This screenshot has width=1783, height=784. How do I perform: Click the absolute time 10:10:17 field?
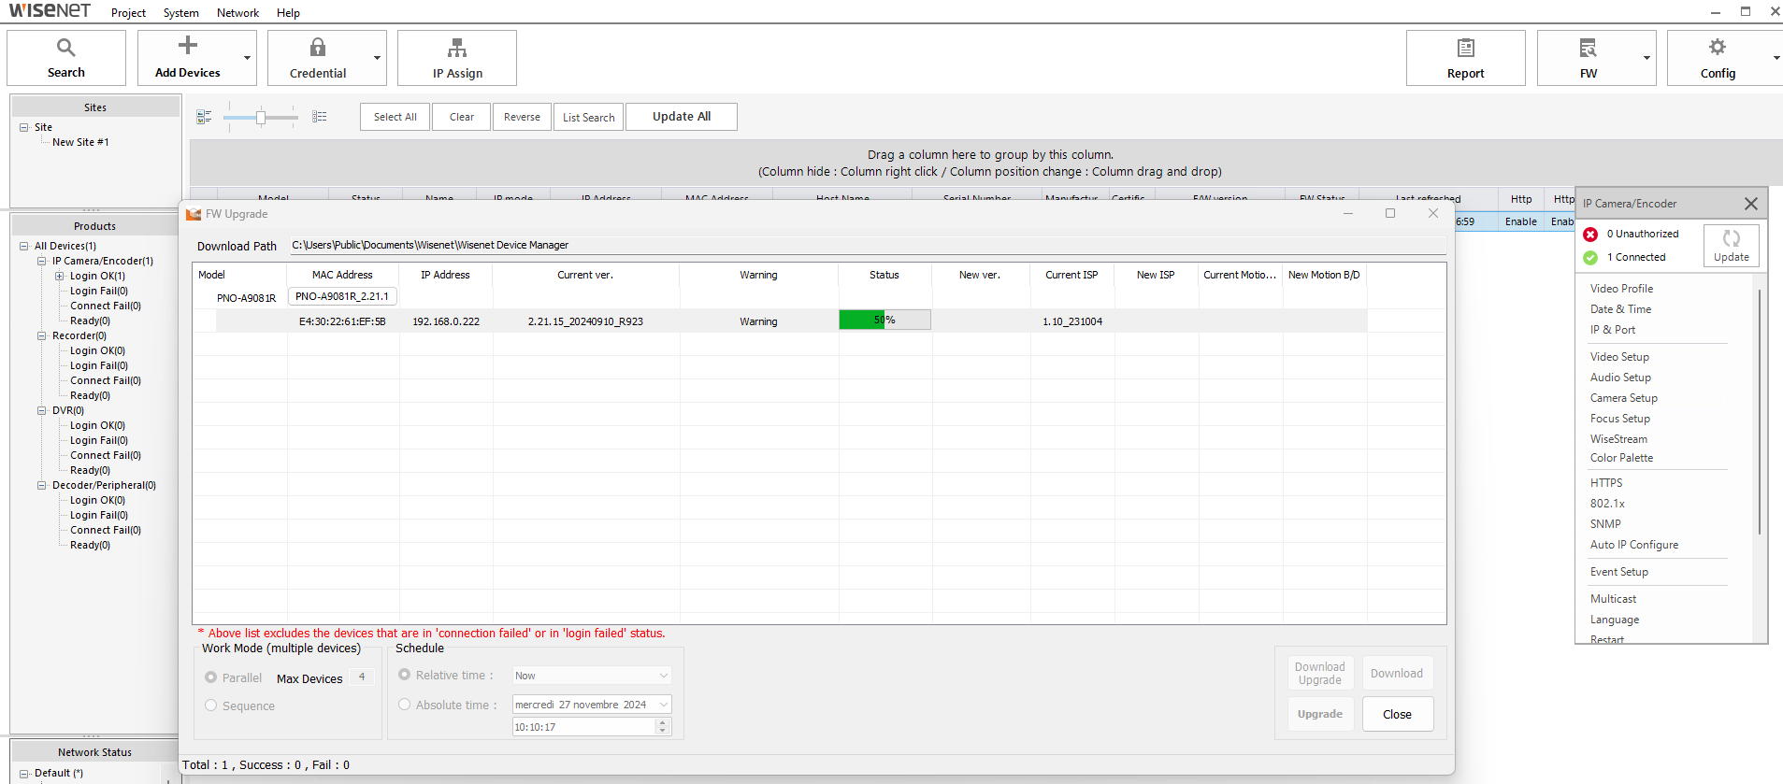[x=583, y=727]
